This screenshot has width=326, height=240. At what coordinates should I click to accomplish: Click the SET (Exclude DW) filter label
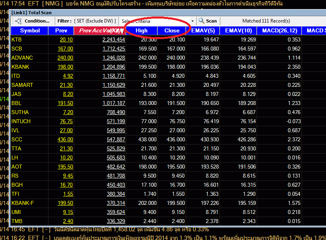tap(95, 21)
